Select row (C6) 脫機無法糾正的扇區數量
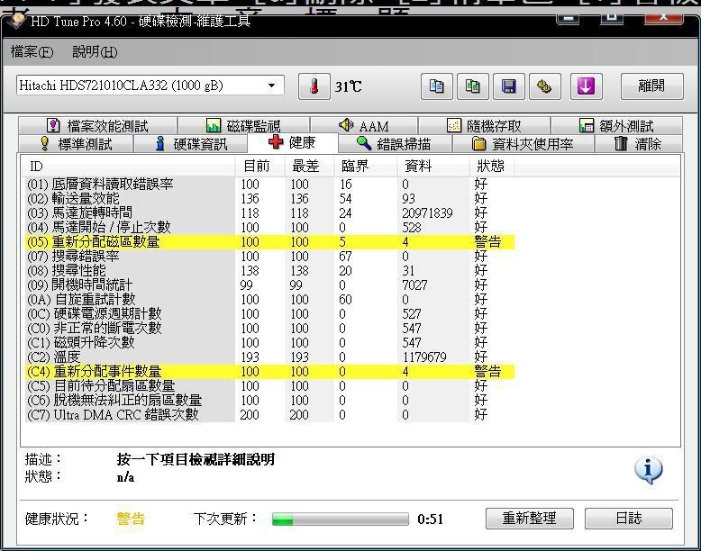The width and height of the screenshot is (701, 551). 269,400
